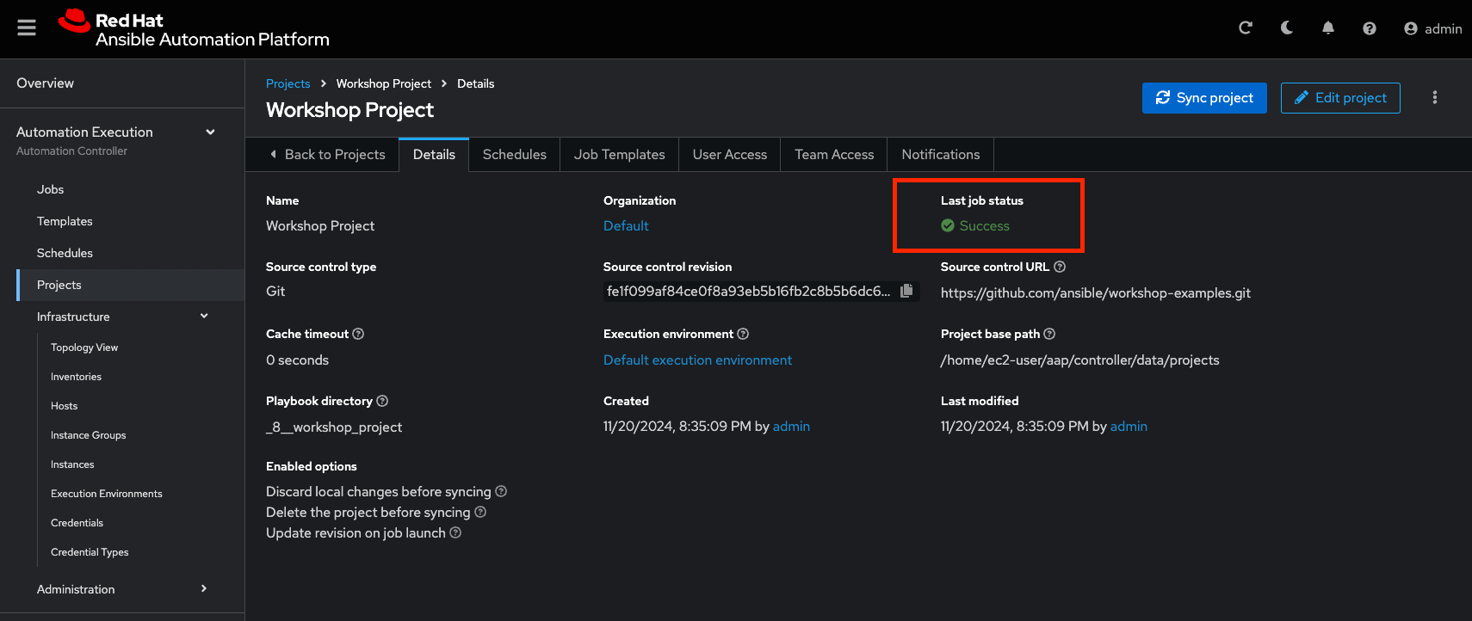Open the hamburger navigation menu
1472x621 pixels.
[27, 28]
